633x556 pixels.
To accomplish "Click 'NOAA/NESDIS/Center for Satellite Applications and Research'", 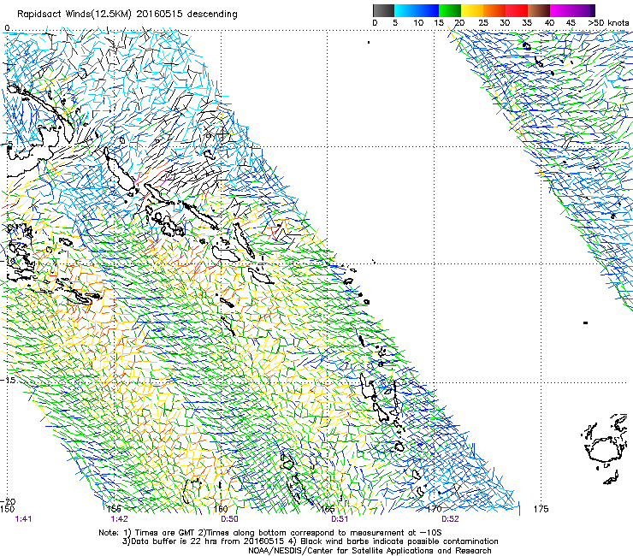I will pos(370,551).
